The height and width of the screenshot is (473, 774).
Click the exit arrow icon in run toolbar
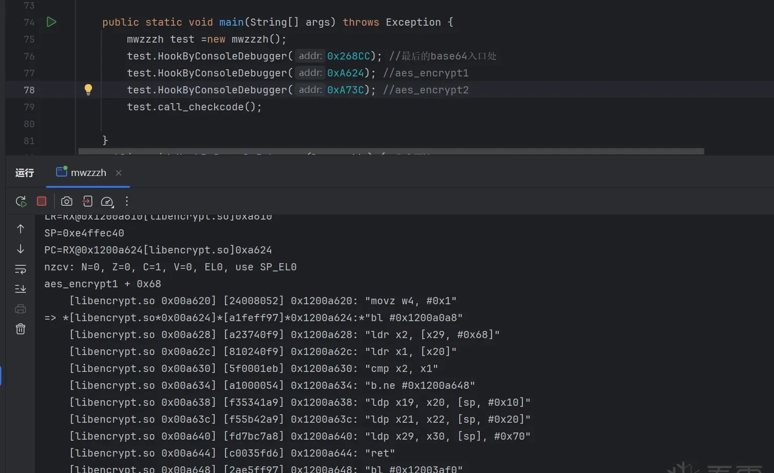87,201
